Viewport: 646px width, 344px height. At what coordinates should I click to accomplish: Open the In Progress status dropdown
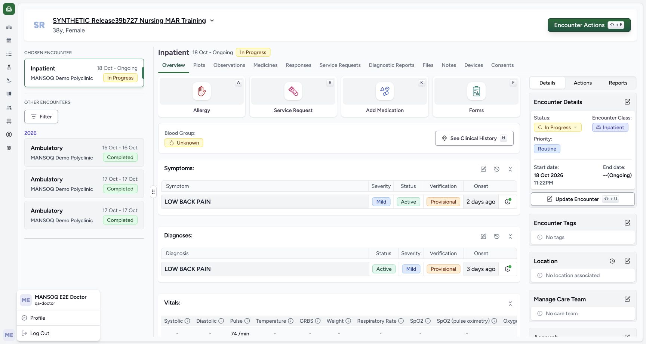click(557, 127)
